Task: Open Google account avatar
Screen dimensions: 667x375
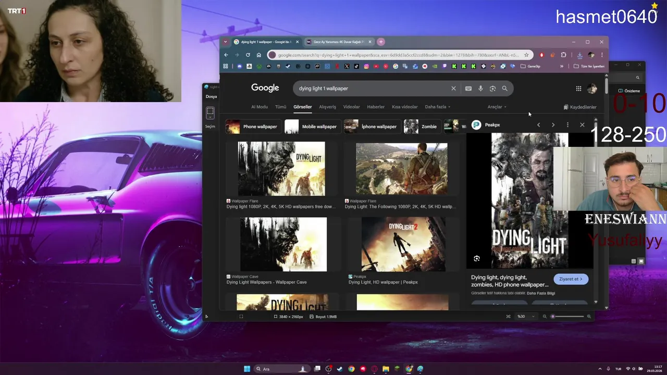Action: (592, 89)
